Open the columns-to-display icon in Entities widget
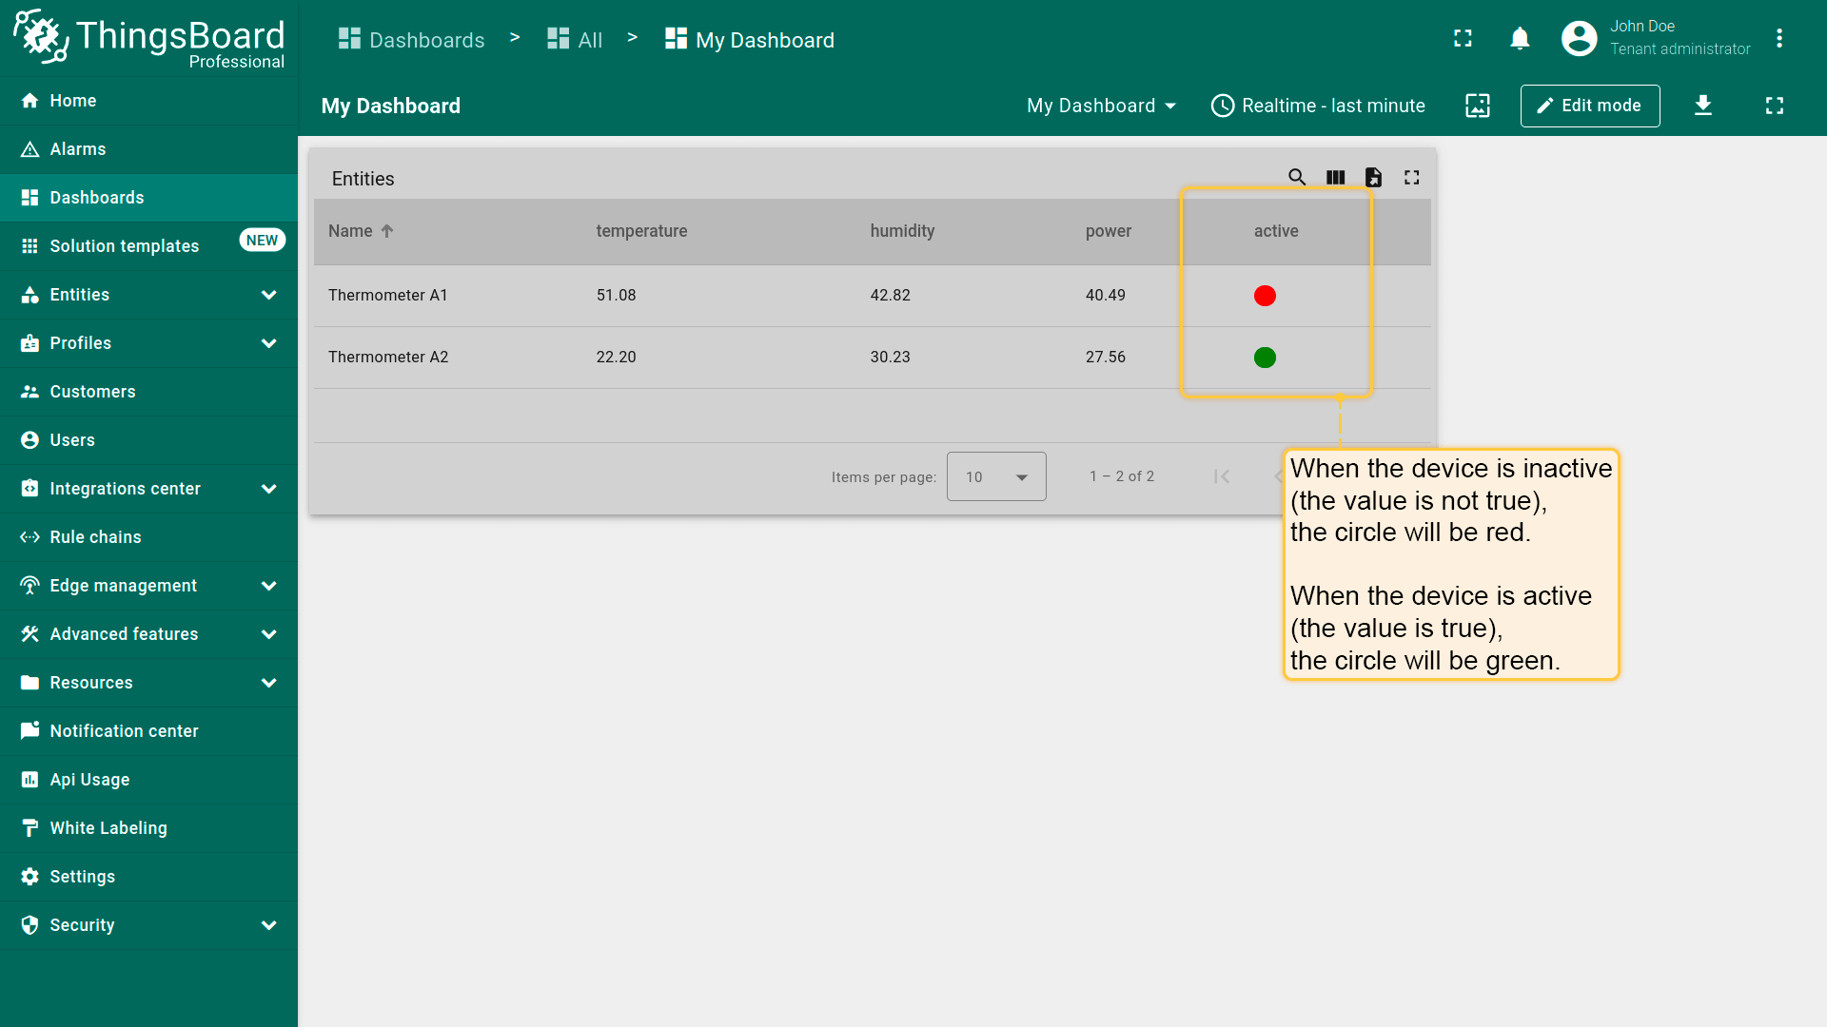 (1335, 177)
